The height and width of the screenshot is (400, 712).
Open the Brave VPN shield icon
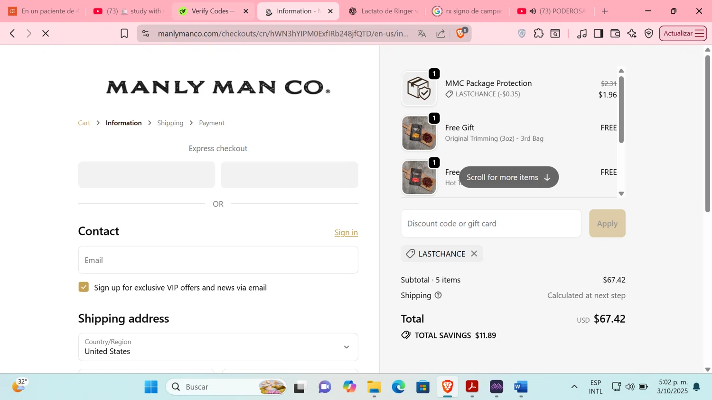[x=649, y=33]
